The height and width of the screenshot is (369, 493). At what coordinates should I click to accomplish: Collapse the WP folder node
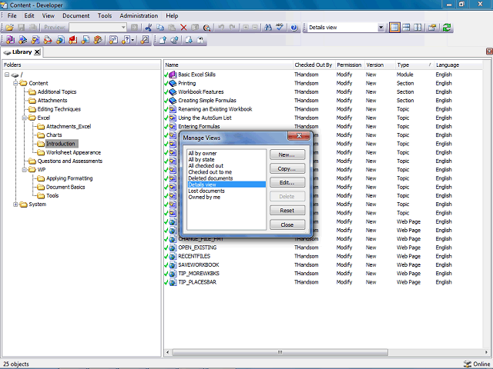[x=24, y=170]
